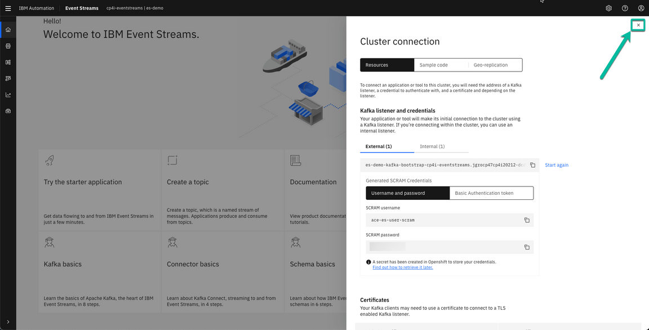Screen dimensions: 649x330
Task: Copy the Kafka bootstrap server address
Action: 532,165
